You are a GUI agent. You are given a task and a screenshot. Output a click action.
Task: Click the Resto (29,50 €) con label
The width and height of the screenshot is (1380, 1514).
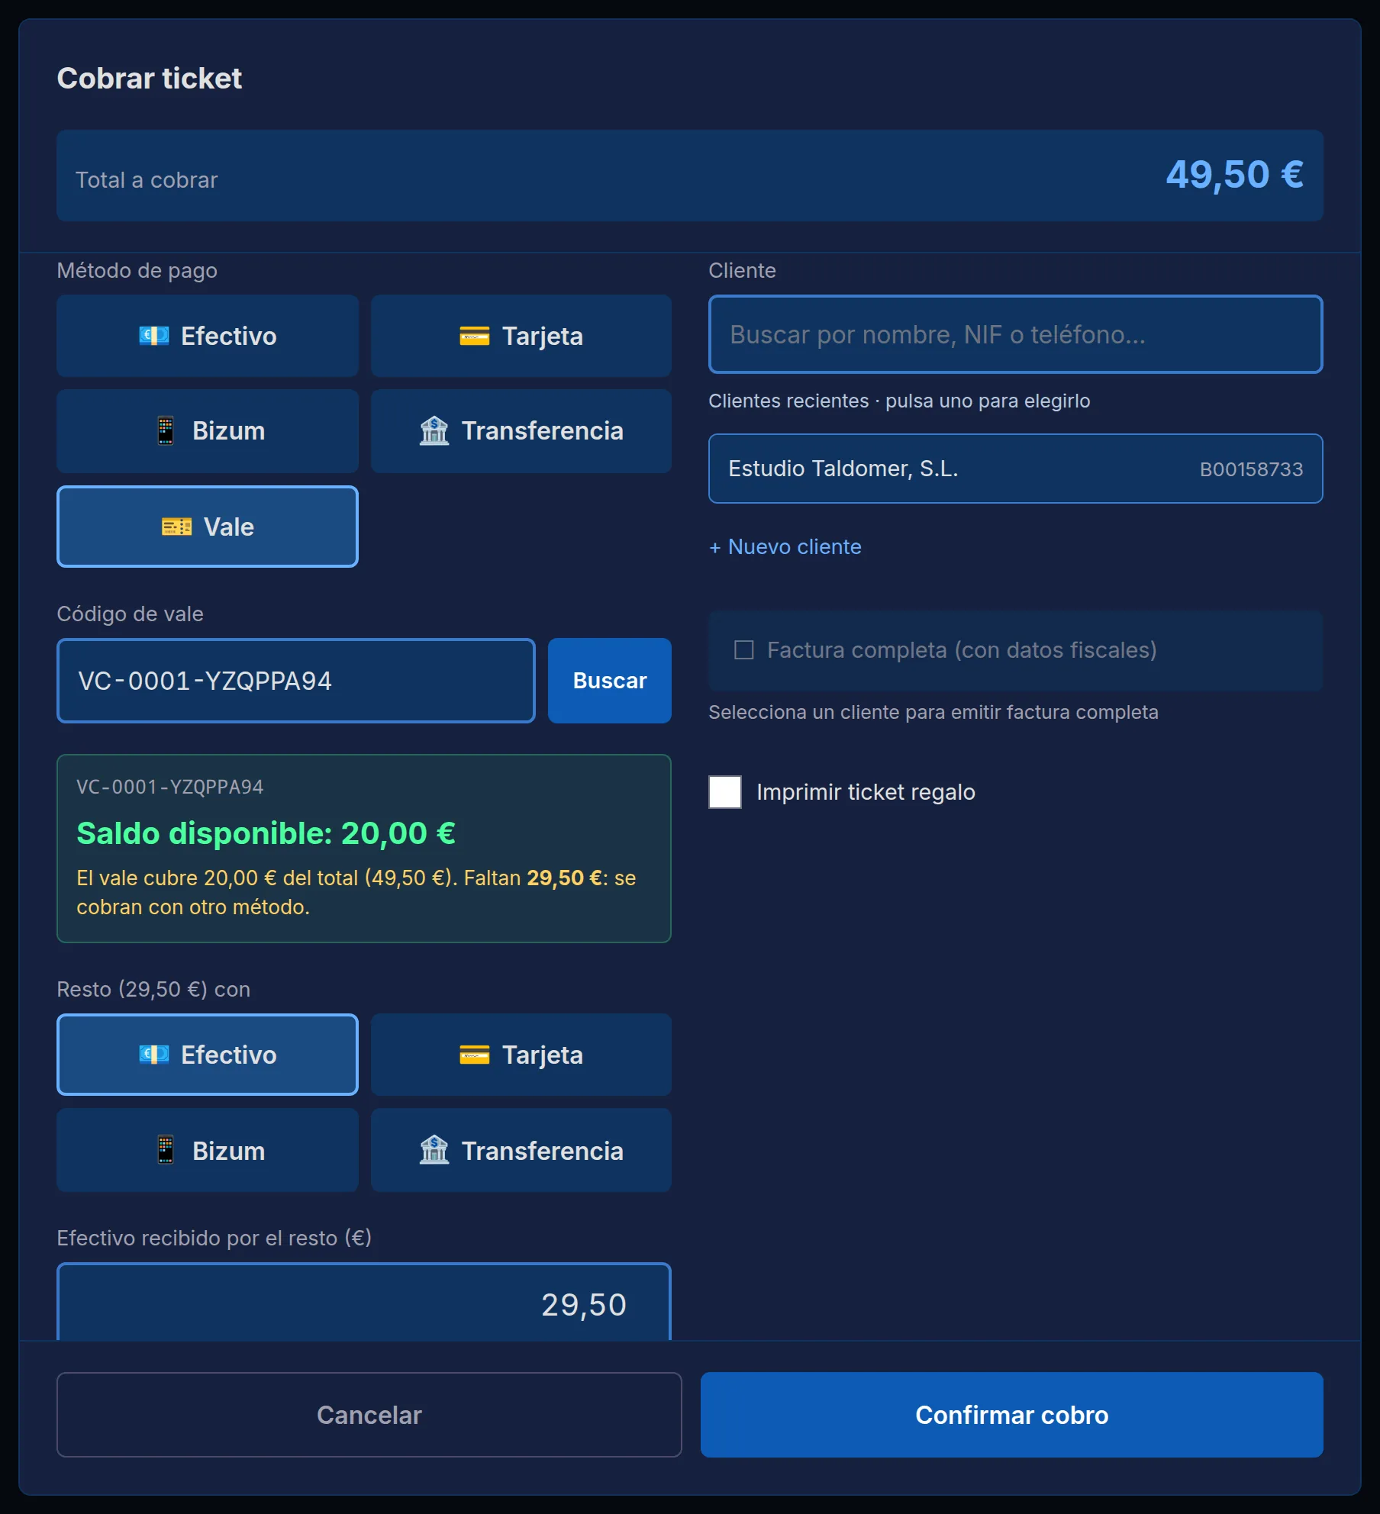point(153,989)
